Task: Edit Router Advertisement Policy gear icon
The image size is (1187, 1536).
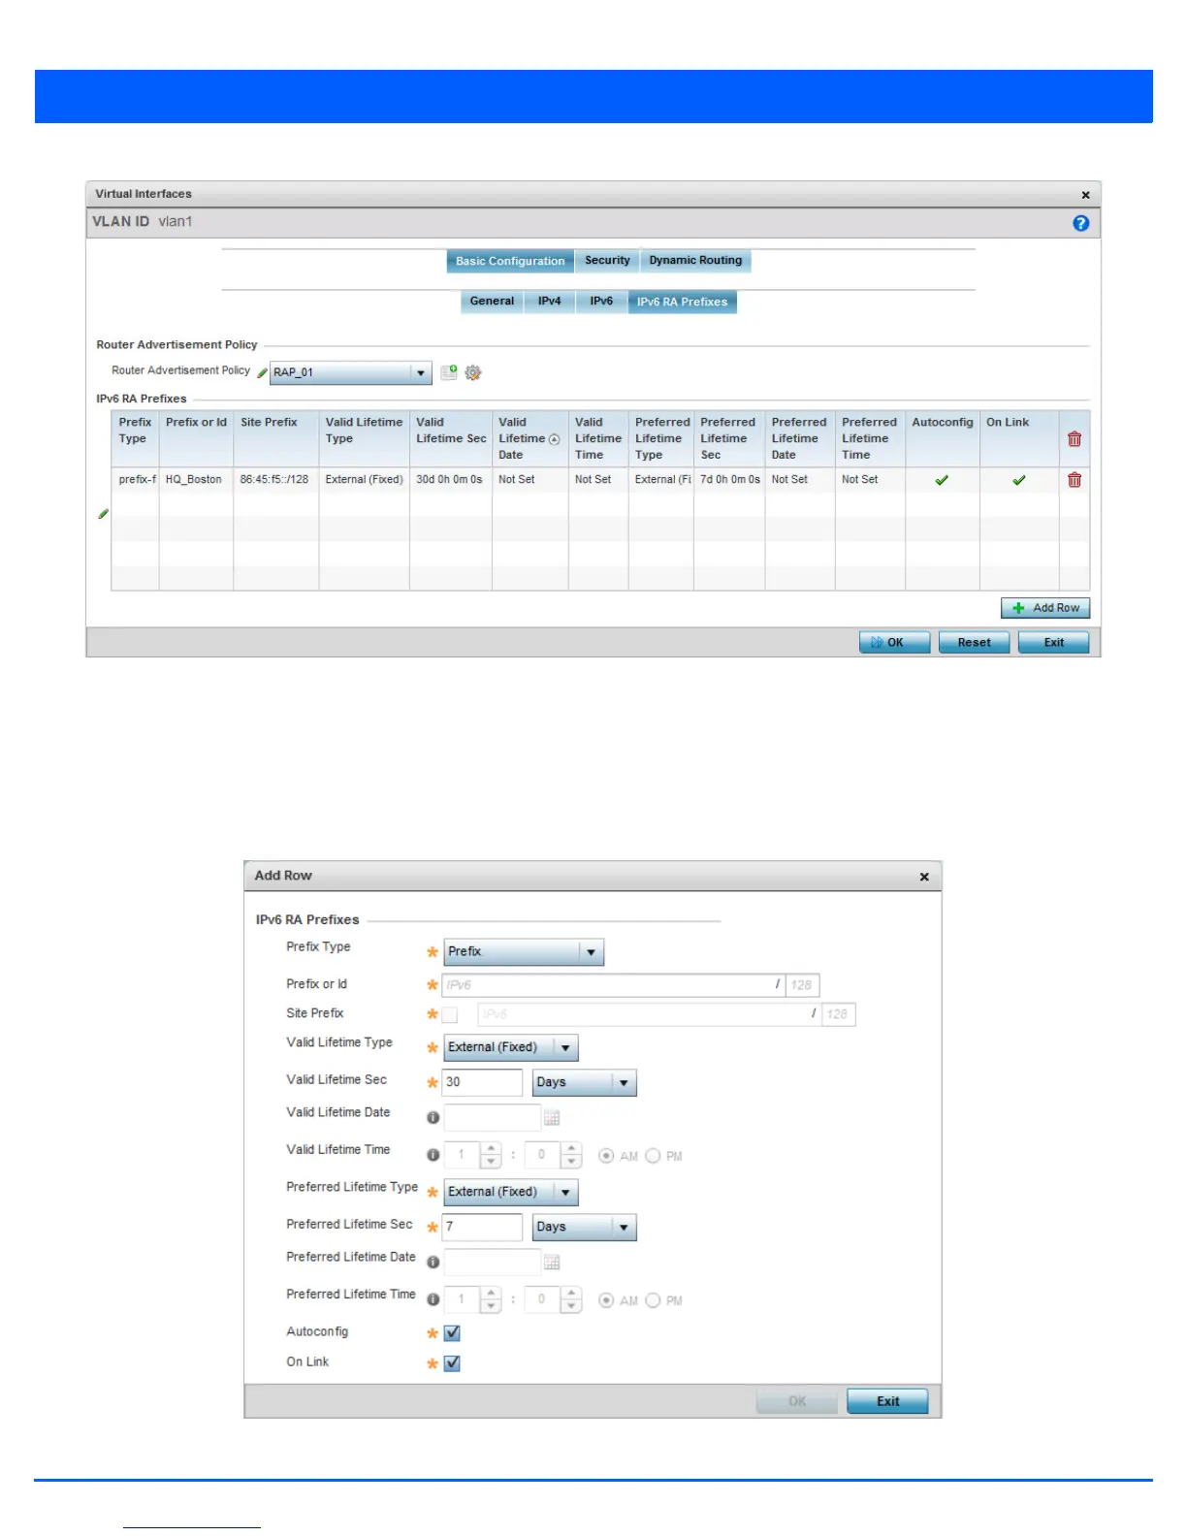Action: coord(473,372)
